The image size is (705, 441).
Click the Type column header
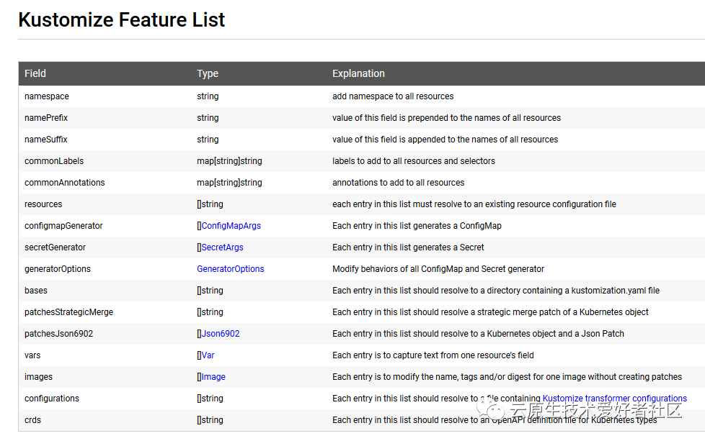point(207,73)
